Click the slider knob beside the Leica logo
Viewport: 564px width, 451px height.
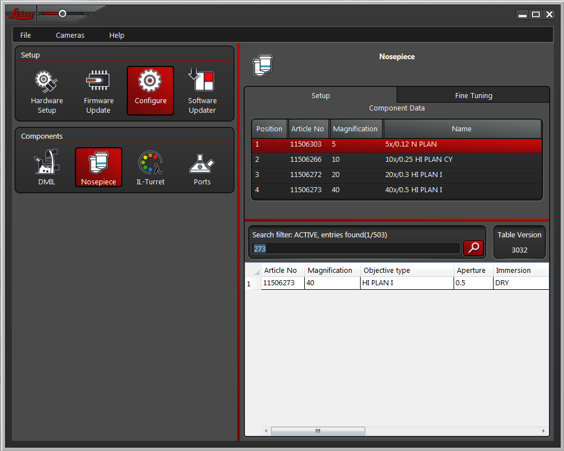[63, 14]
